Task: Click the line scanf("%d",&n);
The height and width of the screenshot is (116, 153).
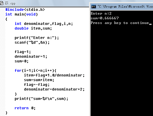Action: [x=32, y=42]
